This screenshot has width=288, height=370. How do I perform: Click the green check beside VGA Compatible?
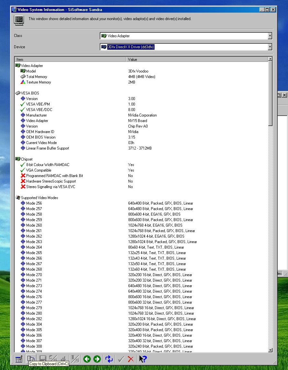[23, 170]
